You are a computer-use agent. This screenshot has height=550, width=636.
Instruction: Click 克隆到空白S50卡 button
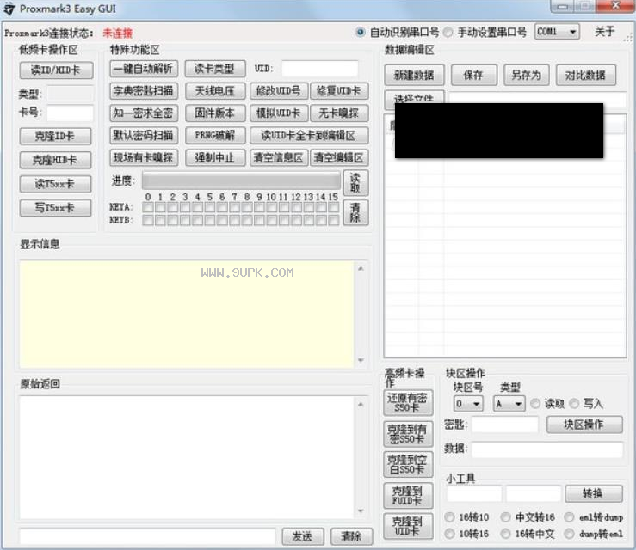pos(408,465)
